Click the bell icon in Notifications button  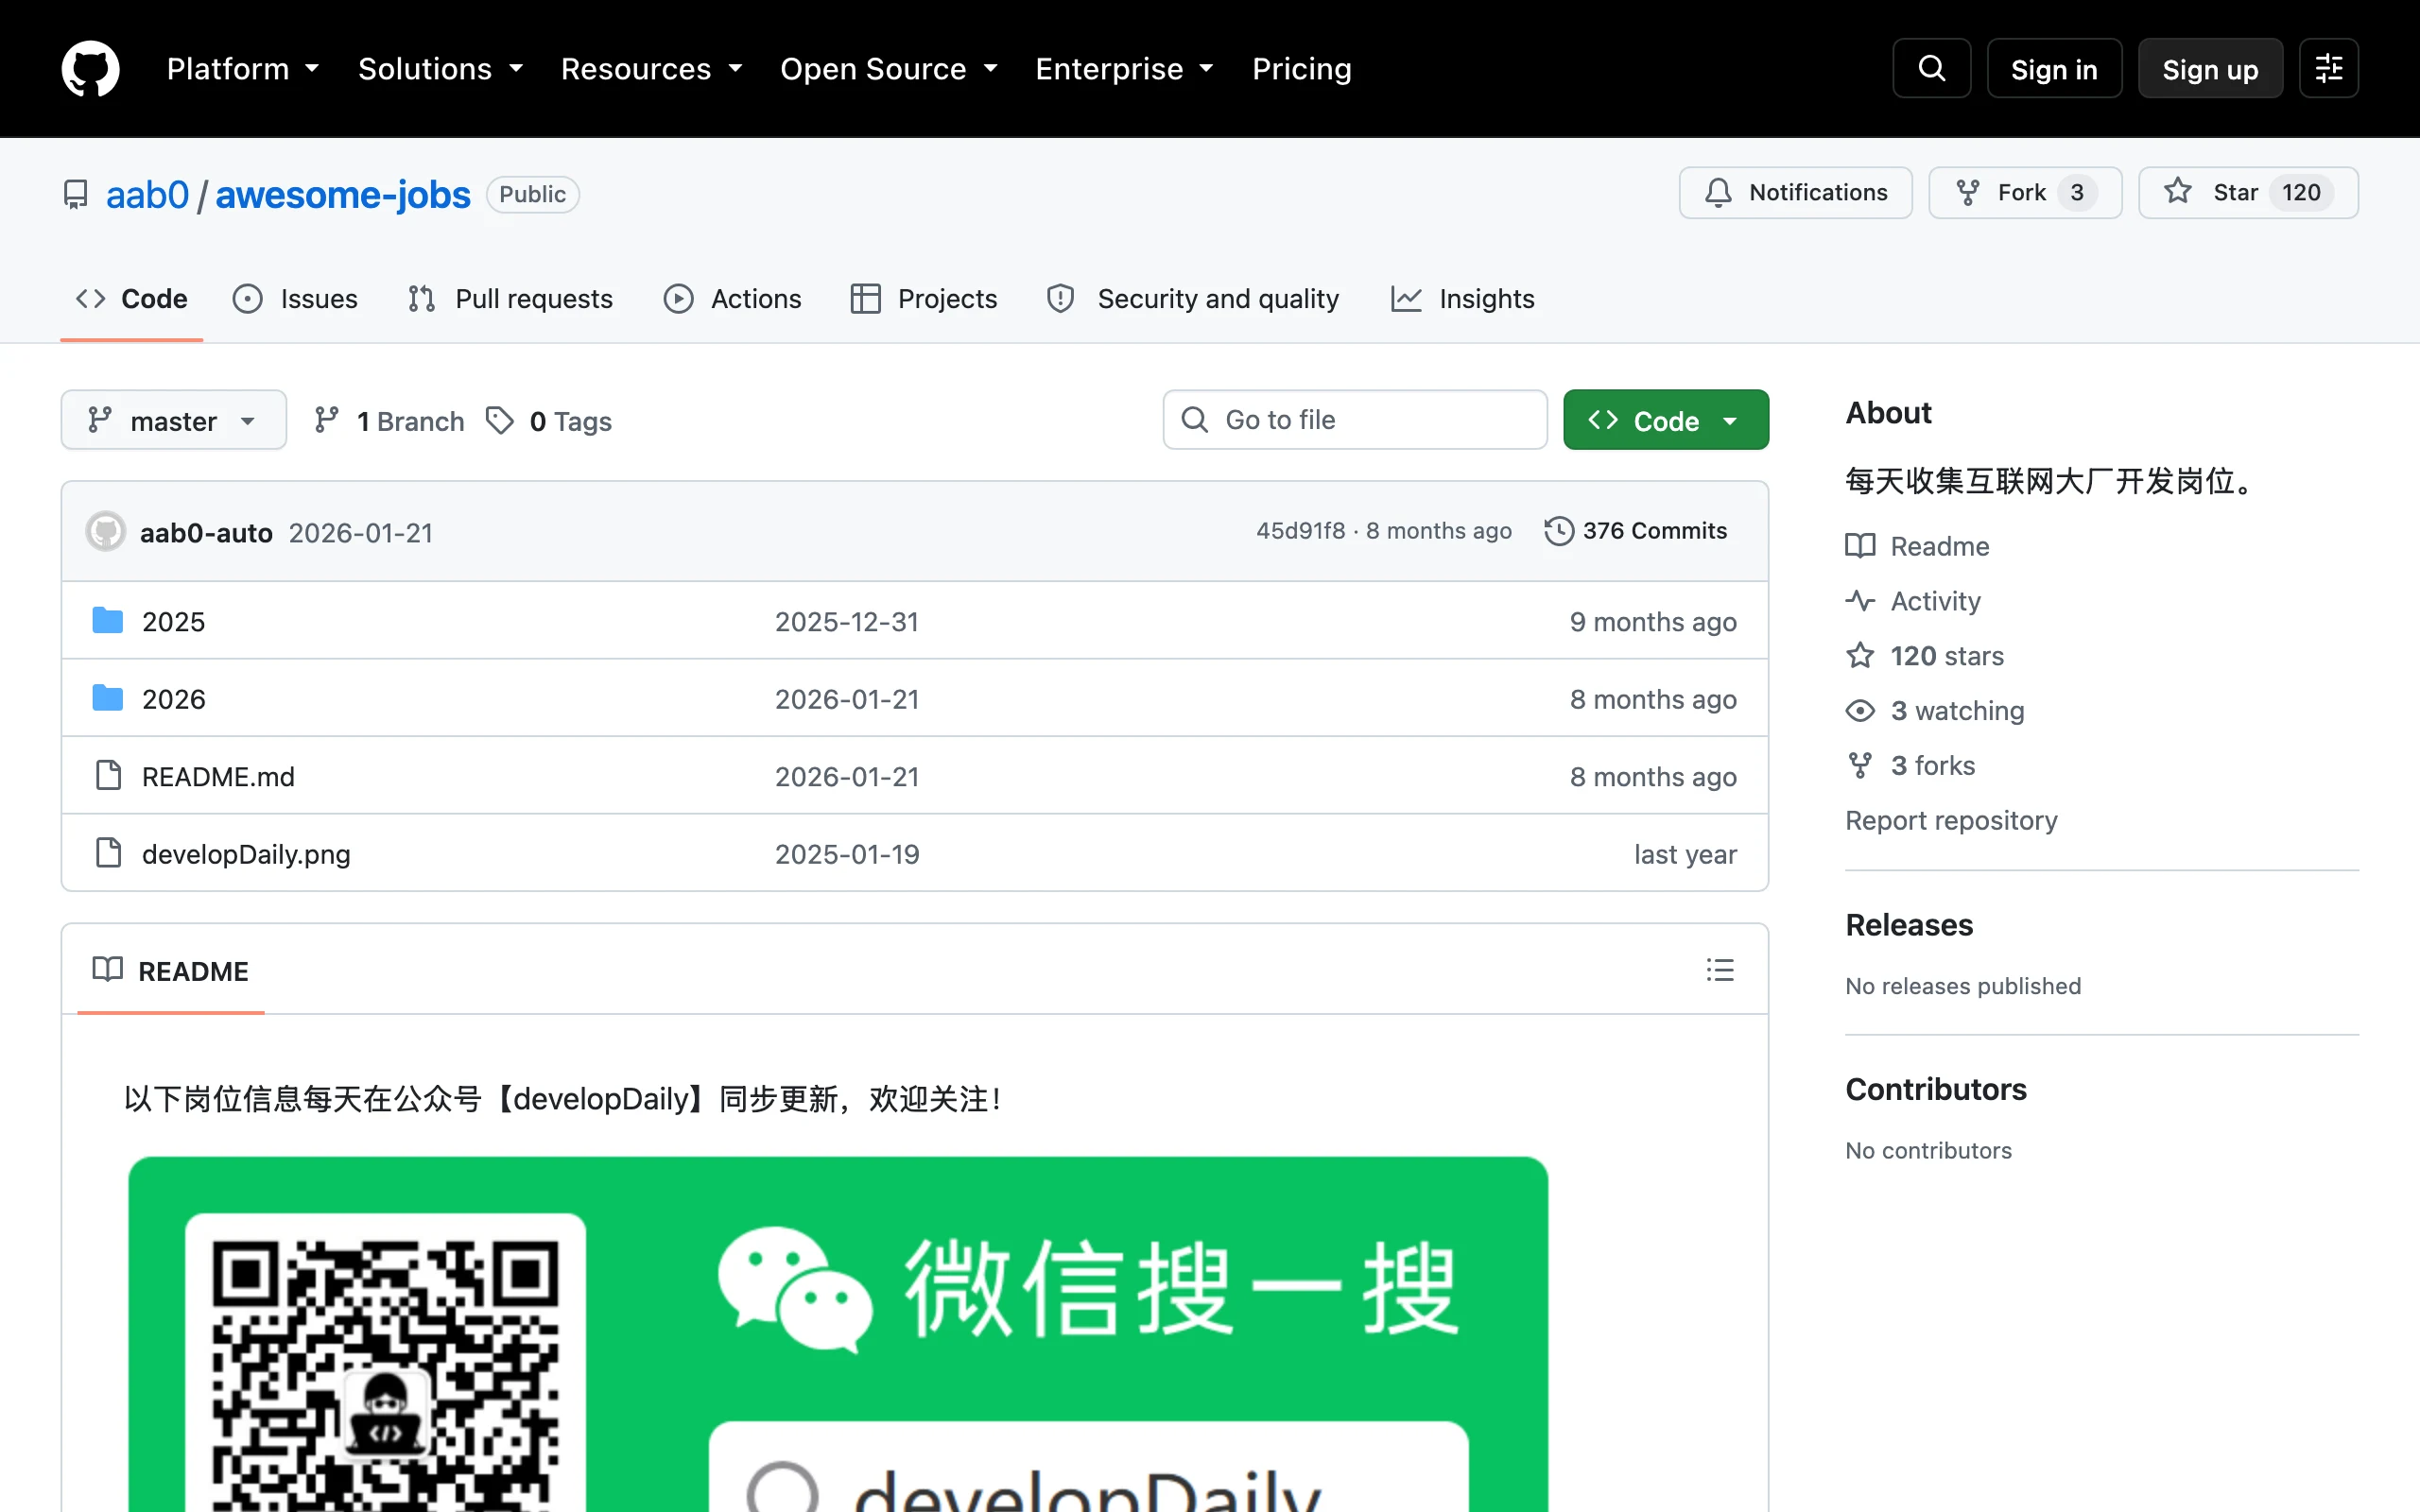click(1718, 193)
